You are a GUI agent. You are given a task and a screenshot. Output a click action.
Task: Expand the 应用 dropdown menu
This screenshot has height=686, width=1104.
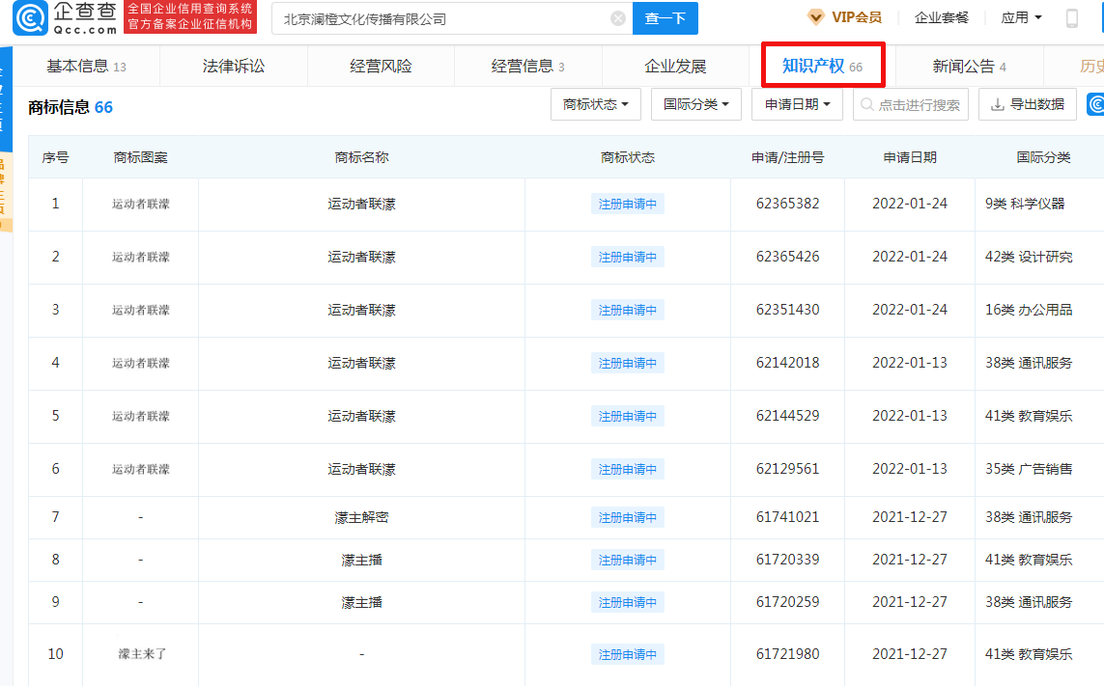1021,17
